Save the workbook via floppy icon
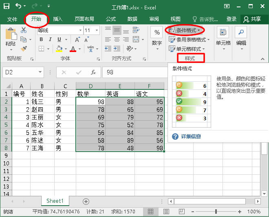269x217 pixels. [7, 6]
